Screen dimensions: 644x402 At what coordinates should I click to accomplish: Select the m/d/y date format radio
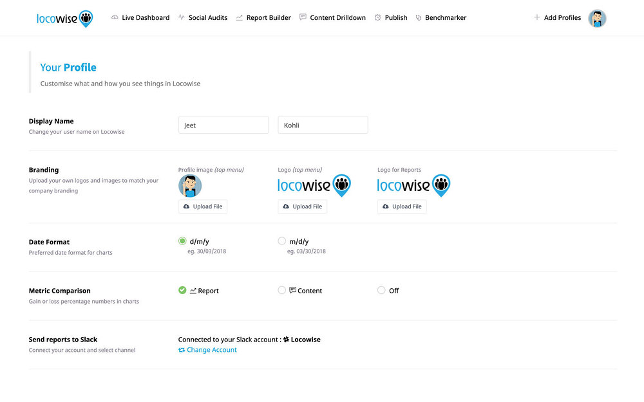(282, 241)
